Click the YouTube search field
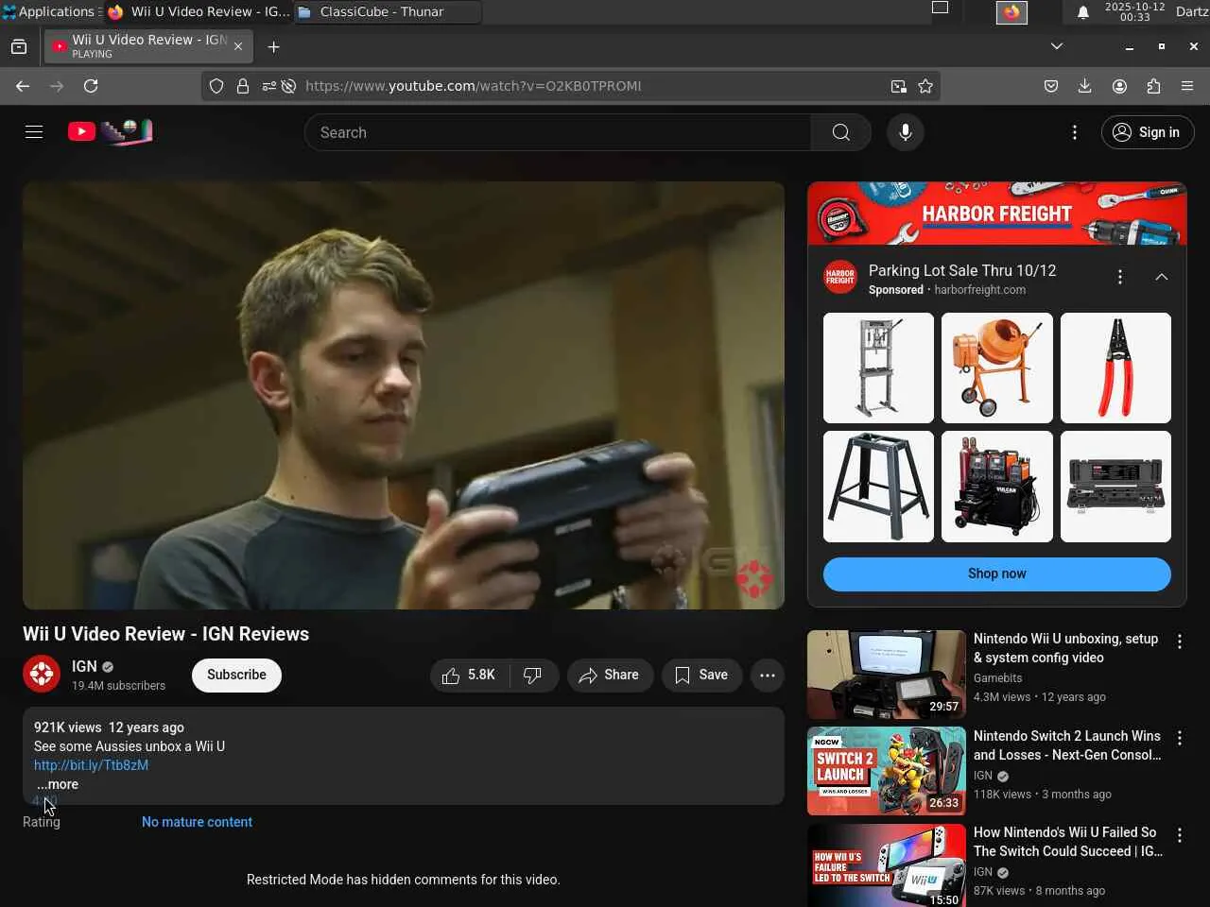Viewport: 1210px width, 907px height. [x=558, y=132]
